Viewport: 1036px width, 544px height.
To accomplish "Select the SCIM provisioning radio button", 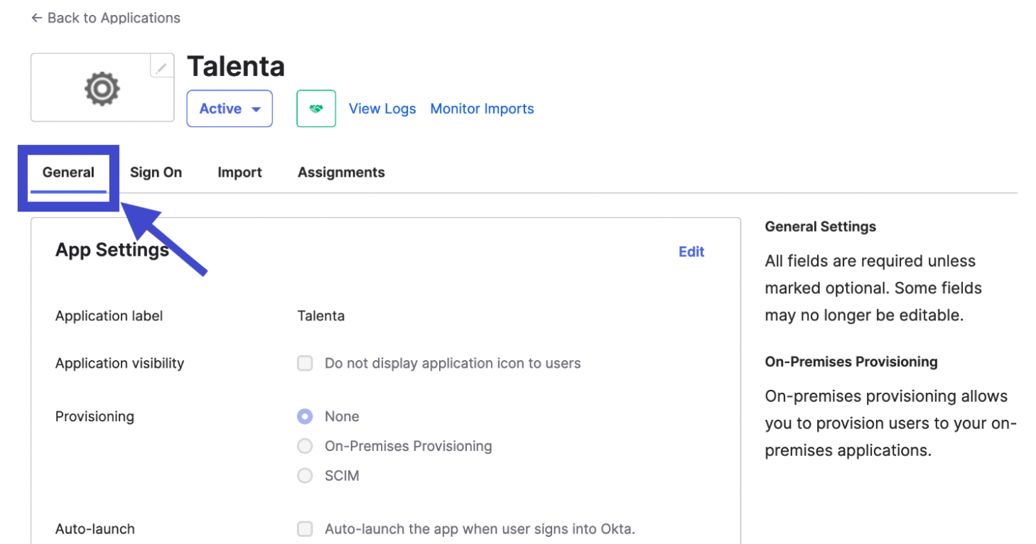I will 305,476.
